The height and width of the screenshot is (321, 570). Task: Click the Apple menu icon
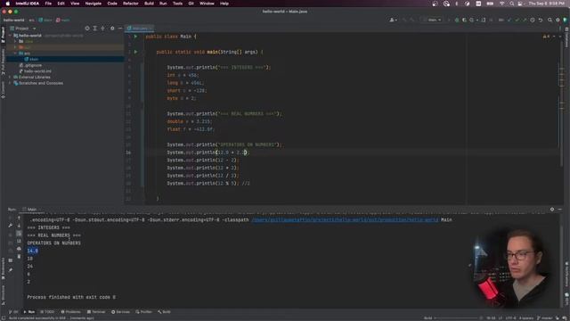(x=8, y=4)
